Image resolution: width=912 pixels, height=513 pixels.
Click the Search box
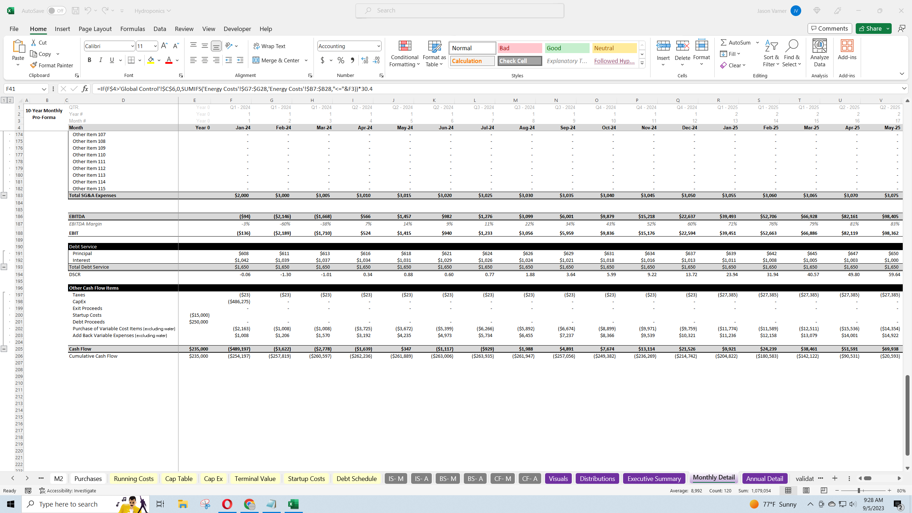(x=460, y=11)
